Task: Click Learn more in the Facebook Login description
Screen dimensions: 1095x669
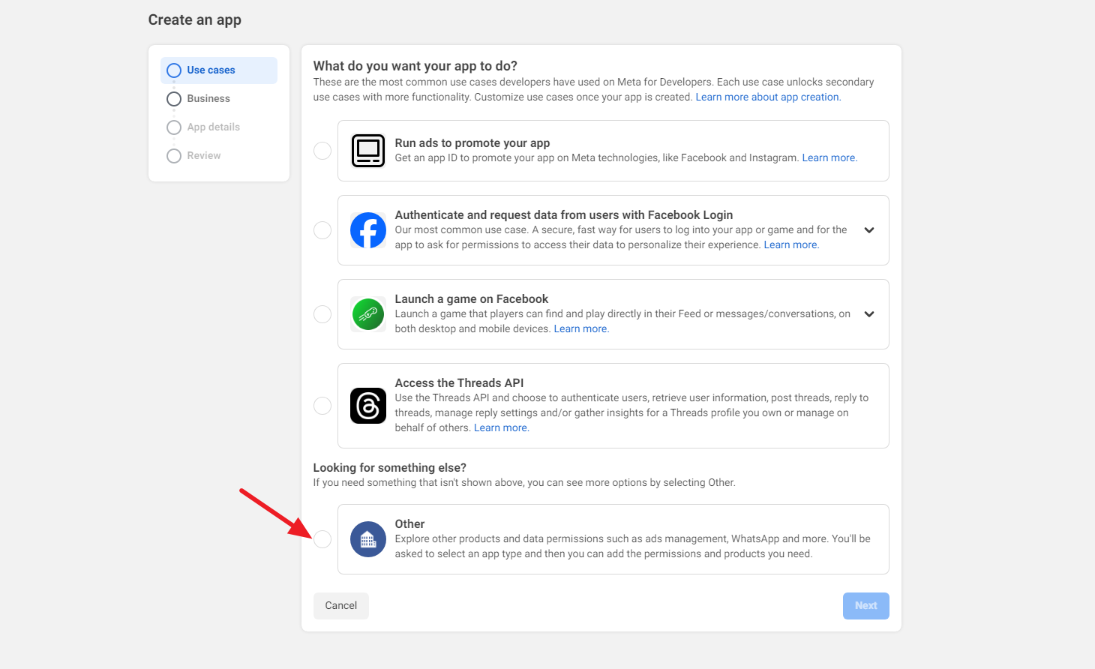Action: (790, 244)
